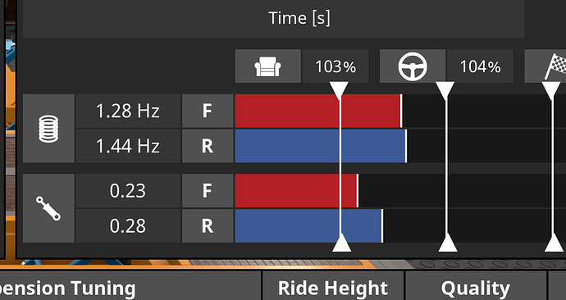Open the Ride Height tab
The width and height of the screenshot is (566, 300).
tap(333, 287)
